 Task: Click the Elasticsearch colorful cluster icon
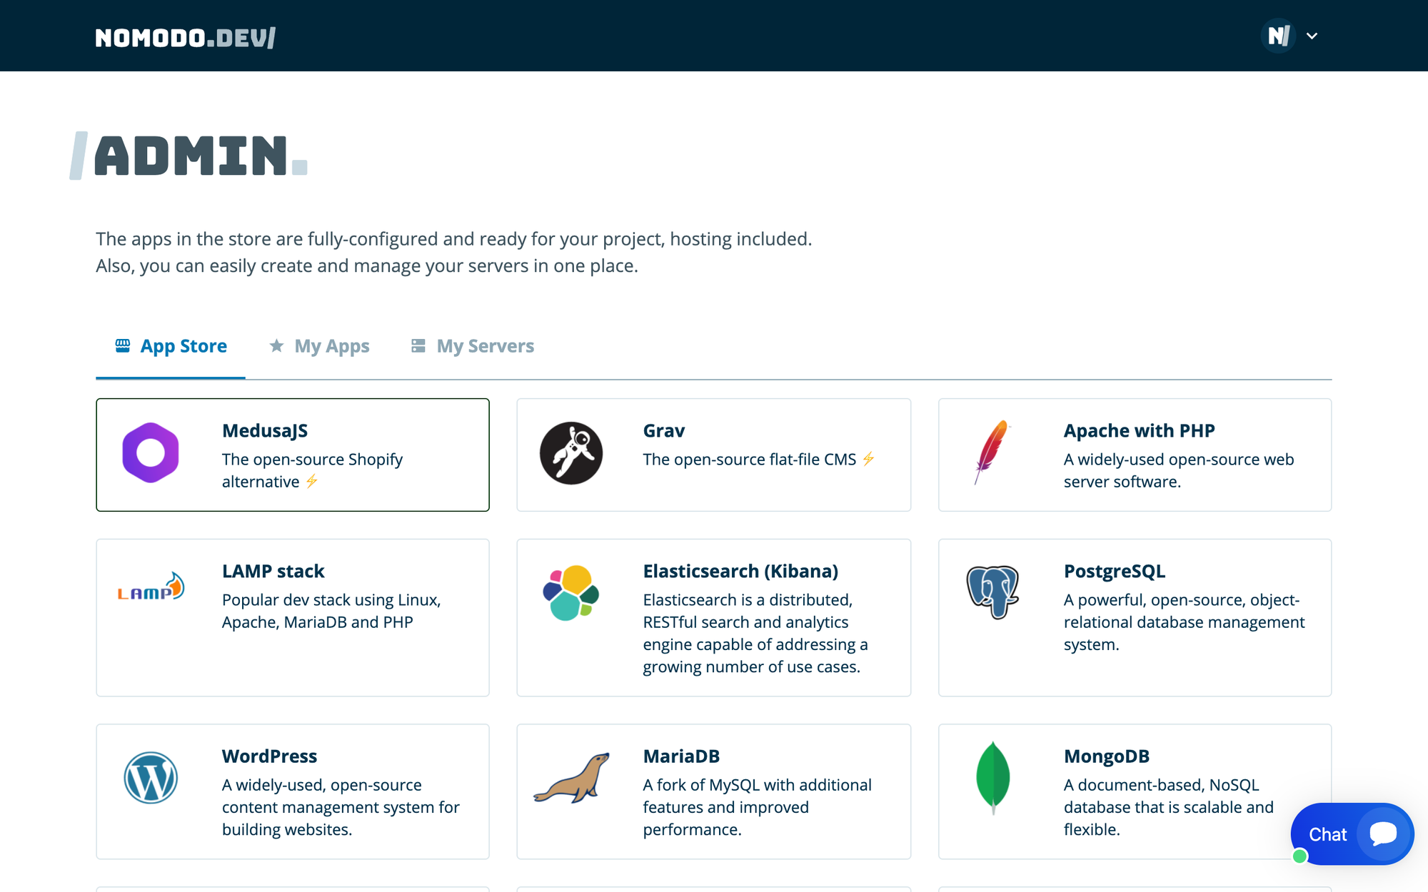click(x=570, y=593)
